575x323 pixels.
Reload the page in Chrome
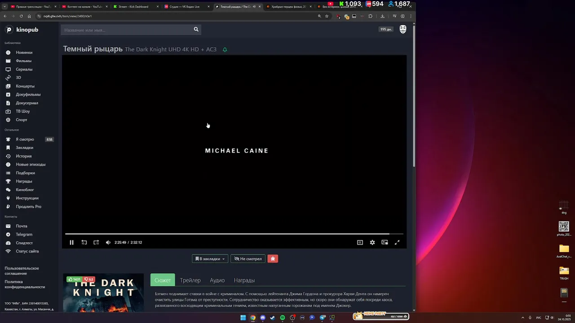(21, 16)
